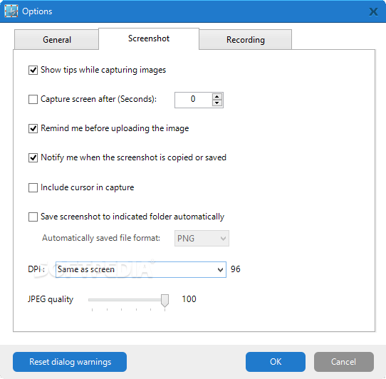386x379 pixels.
Task: Expand the DPI Same as screen dropdown
Action: coord(141,270)
